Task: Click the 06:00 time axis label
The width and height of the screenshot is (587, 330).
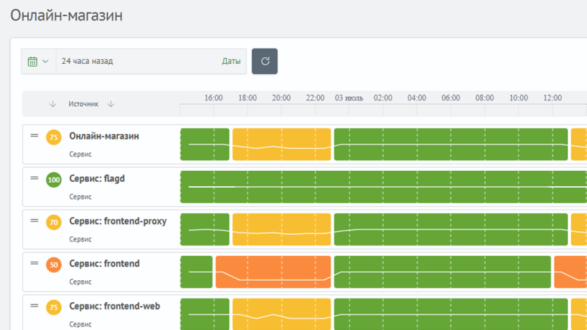Action: pos(451,98)
